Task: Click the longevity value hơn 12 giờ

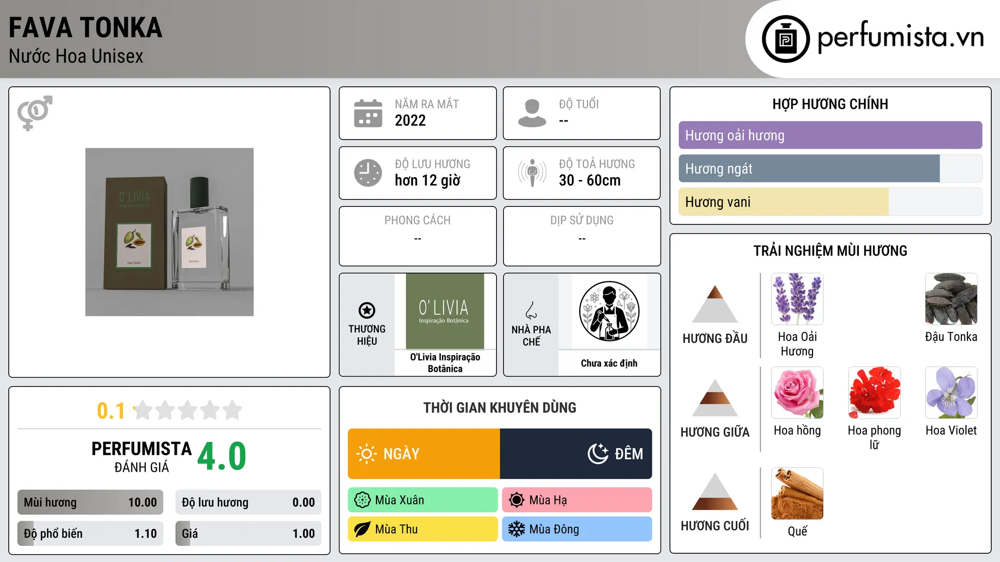Action: pyautogui.click(x=428, y=181)
